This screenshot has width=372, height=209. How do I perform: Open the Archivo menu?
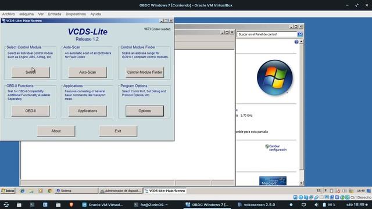click(x=8, y=14)
